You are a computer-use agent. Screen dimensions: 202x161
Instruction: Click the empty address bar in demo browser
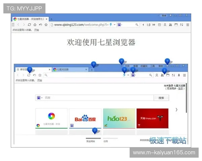87,75
